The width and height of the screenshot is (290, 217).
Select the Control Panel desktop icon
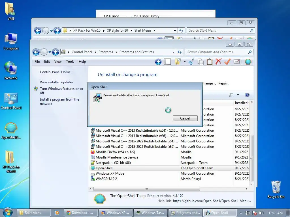click(11, 101)
